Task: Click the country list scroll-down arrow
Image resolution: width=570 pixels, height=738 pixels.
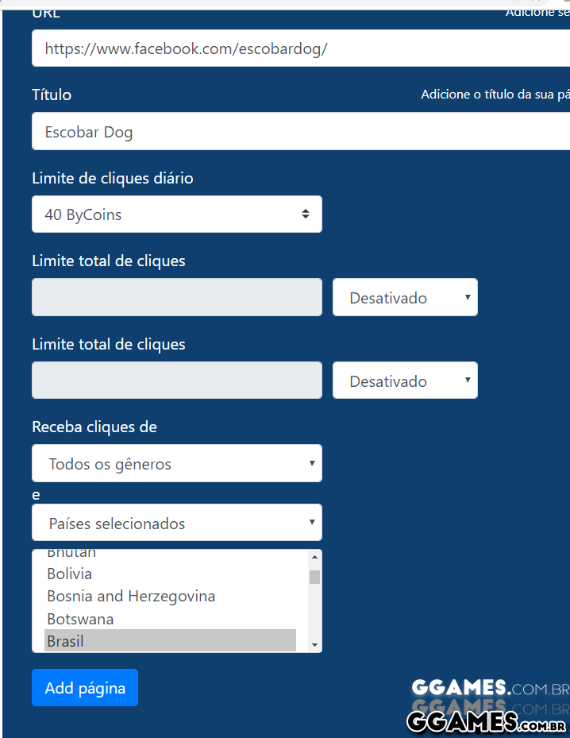Action: [x=315, y=644]
